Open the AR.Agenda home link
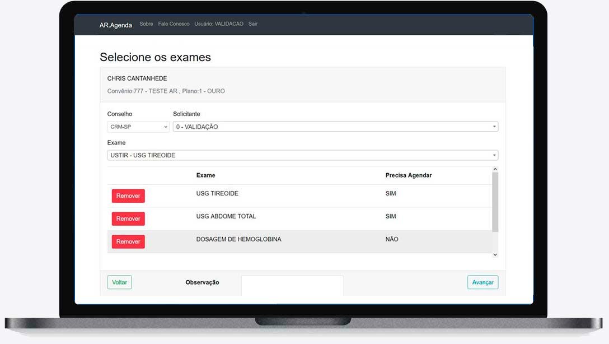The width and height of the screenshot is (609, 344). (x=116, y=25)
